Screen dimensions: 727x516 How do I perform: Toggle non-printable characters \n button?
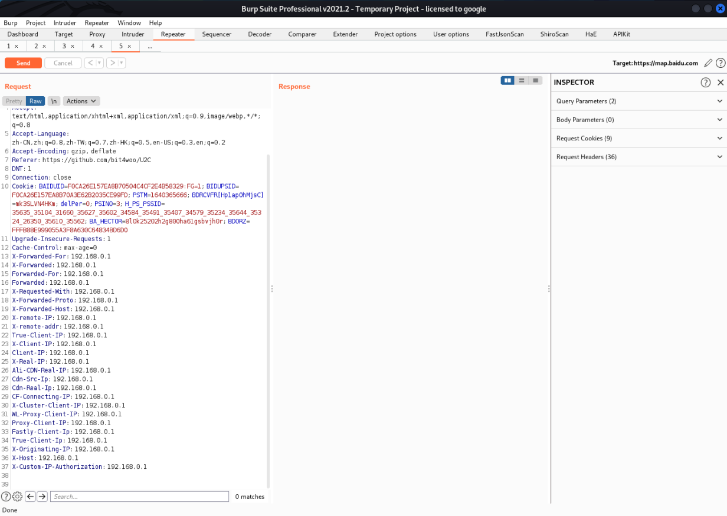(54, 101)
